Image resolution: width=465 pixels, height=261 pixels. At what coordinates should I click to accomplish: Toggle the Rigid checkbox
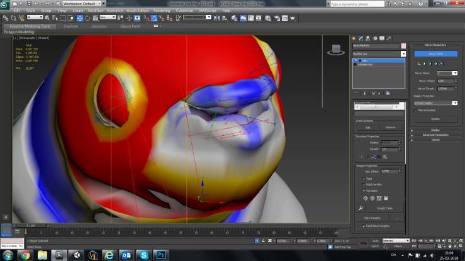click(364, 179)
